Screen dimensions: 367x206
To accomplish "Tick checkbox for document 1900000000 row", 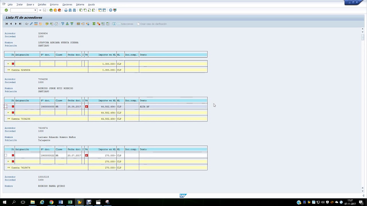I will [5, 106].
